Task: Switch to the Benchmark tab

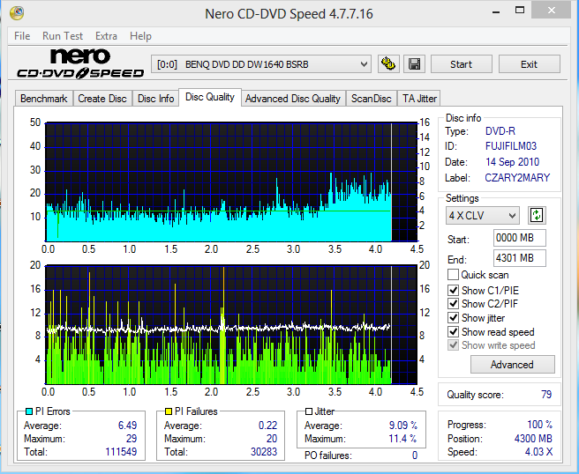Action: point(44,99)
